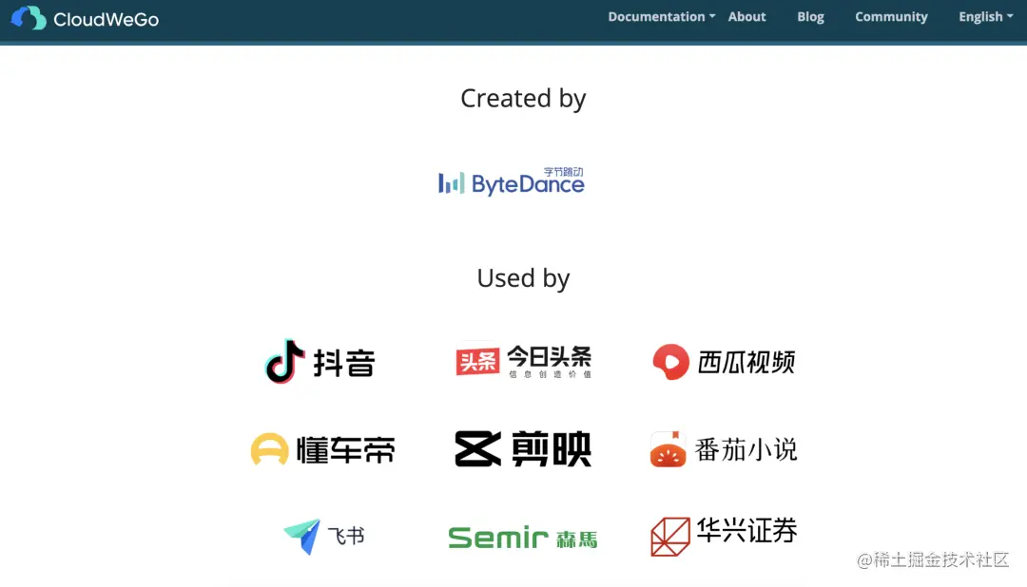Screen dimensions: 1027x587
Task: Click the 懂车帝 text label
Action: coord(346,449)
